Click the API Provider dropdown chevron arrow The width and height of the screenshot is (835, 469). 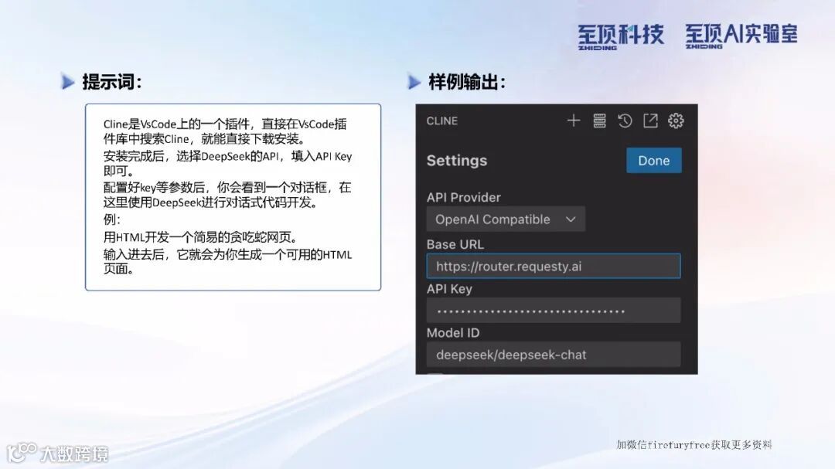[x=571, y=219]
